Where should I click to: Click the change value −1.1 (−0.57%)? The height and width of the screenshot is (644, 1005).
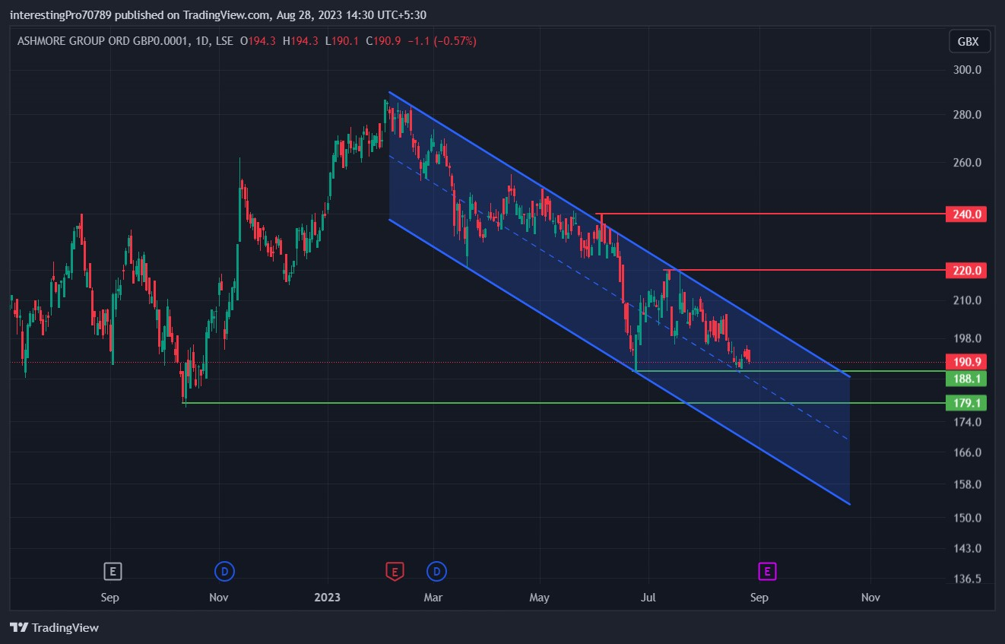(442, 41)
